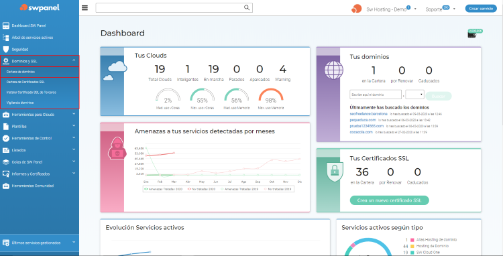This screenshot has height=256, width=503.
Task: Click the hacker icon on Amenazas card
Action: coord(118,148)
